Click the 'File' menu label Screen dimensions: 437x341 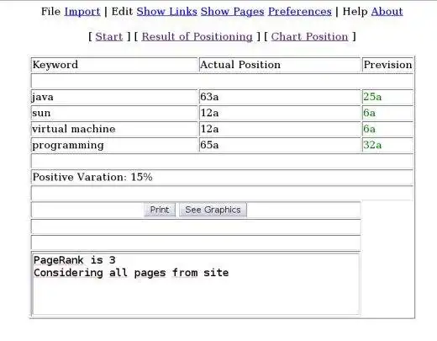[50, 12]
